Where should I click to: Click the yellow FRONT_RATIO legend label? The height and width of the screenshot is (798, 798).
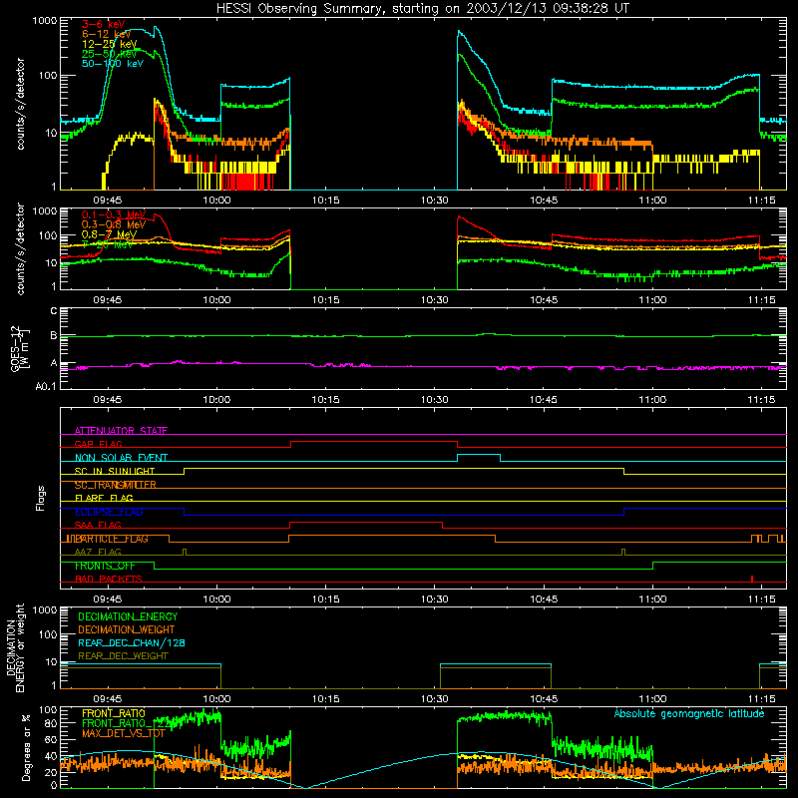tap(114, 713)
